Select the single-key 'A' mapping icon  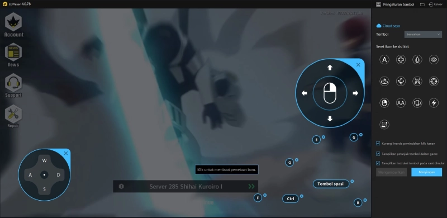click(x=384, y=60)
